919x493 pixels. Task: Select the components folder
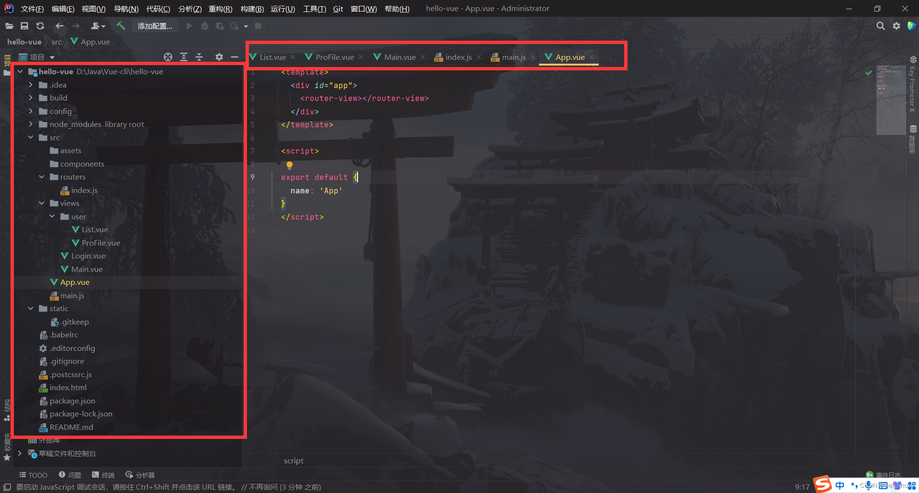click(x=82, y=164)
